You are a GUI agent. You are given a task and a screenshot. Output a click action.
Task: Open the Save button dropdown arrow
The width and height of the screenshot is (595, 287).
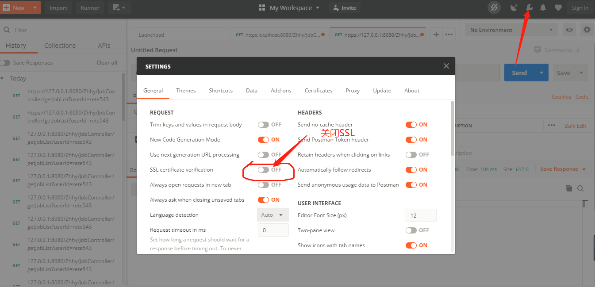coord(581,73)
